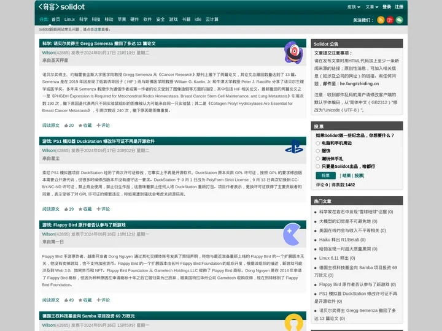Open the 科技 category
This screenshot has height=331, width=442.
[96, 20]
